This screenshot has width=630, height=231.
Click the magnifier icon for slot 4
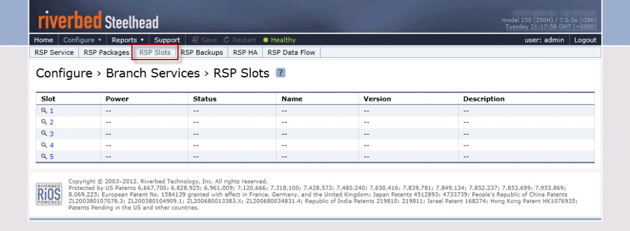44,145
